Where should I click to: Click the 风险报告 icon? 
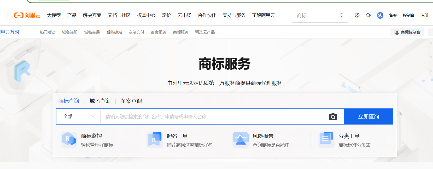pos(241,140)
